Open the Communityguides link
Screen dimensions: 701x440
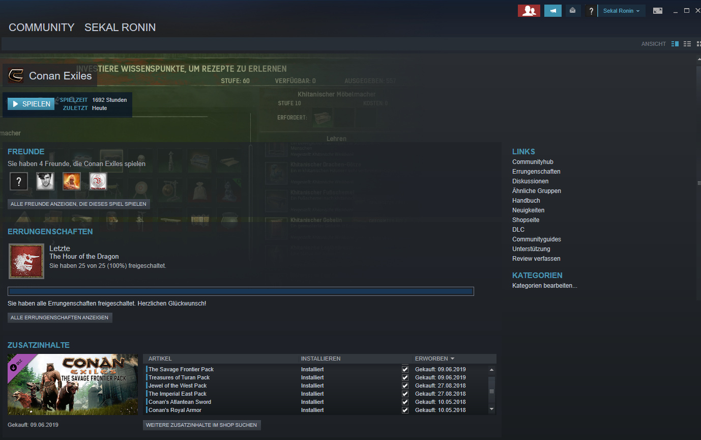(537, 239)
